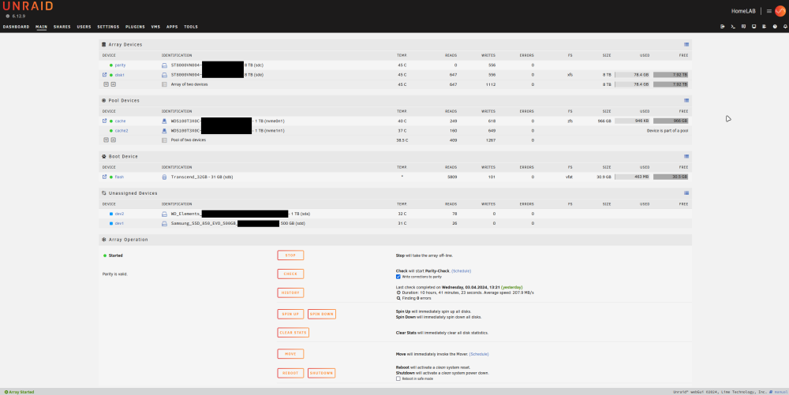Open the disk1 device link
Screen dimensions: 789x395
119,75
